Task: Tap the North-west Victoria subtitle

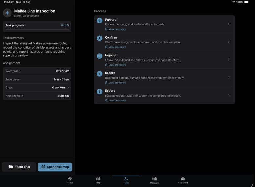Action: pyautogui.click(x=27, y=16)
